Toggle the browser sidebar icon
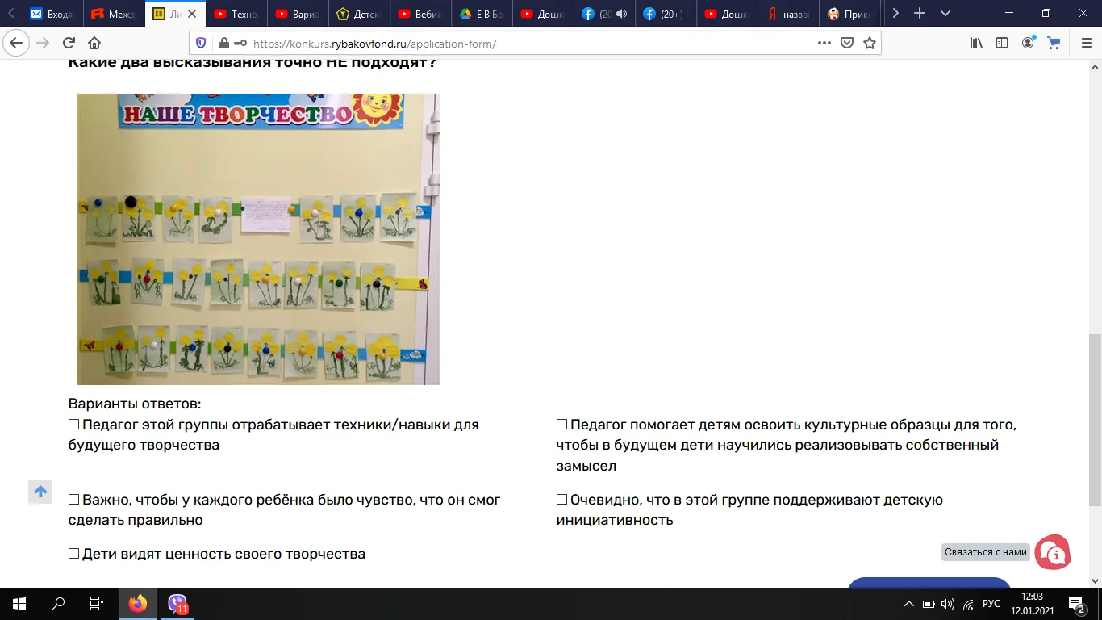This screenshot has height=620, width=1102. 1001,43
